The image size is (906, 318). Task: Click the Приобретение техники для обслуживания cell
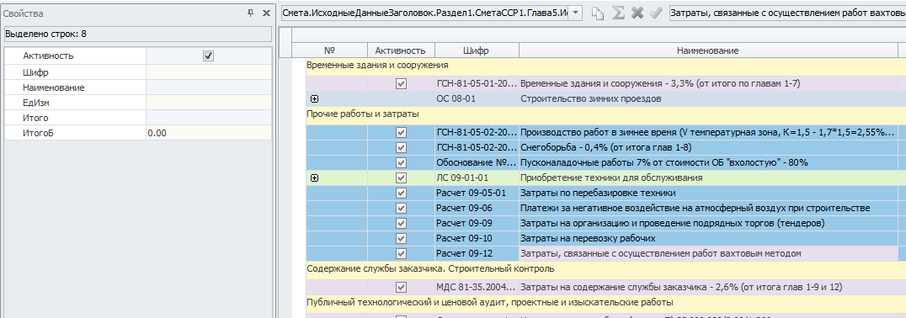point(708,178)
